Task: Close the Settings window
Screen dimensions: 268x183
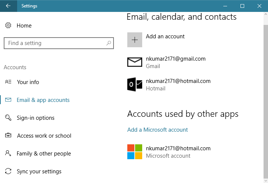Action: [259, 6]
